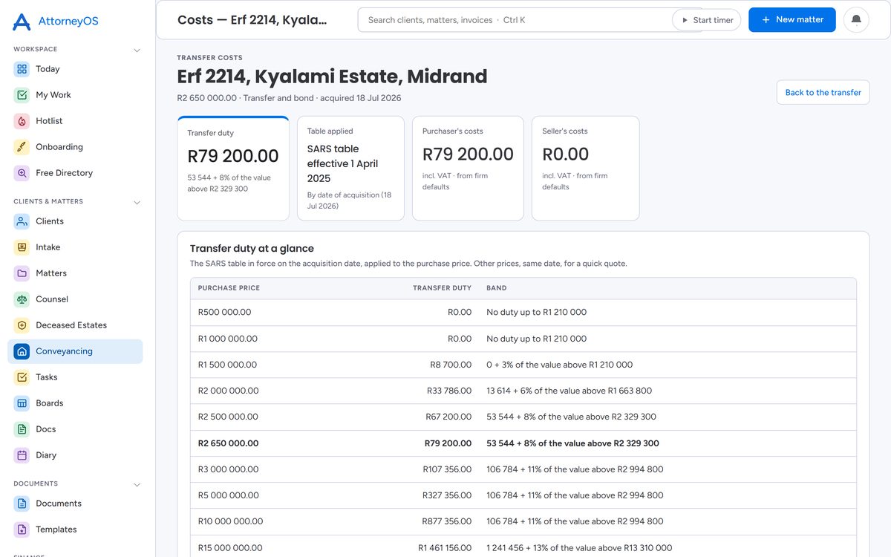Viewport: 891px width, 557px height.
Task: Open the Today icon in the sidebar
Action: tap(22, 69)
